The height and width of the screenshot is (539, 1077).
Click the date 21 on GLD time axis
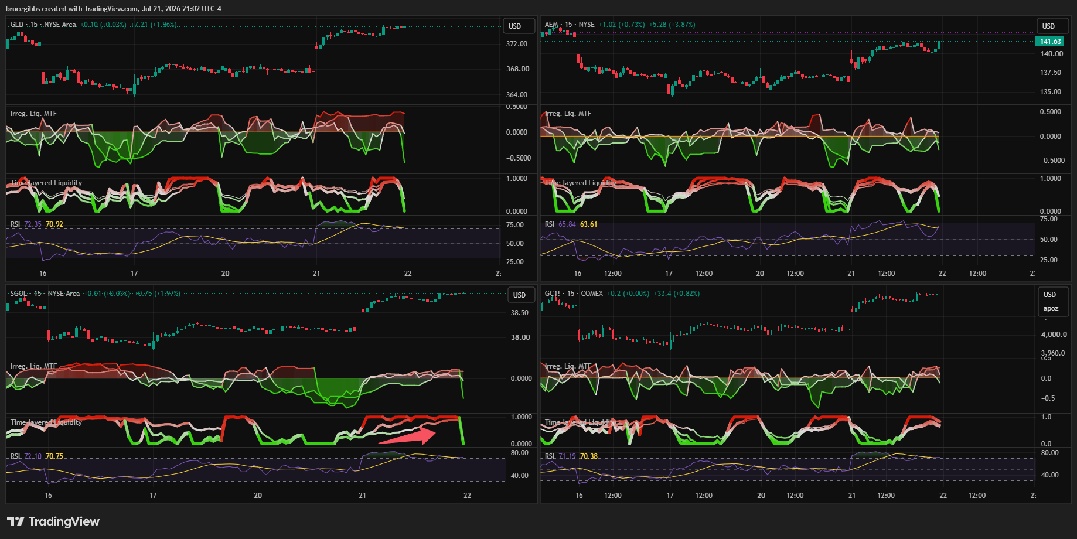(316, 274)
